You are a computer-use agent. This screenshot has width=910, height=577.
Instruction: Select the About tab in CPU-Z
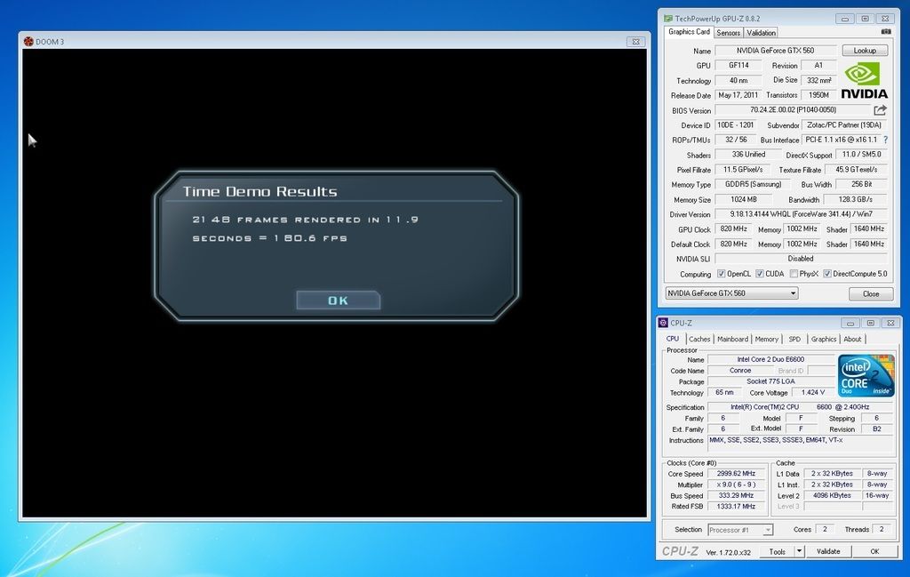(x=852, y=339)
